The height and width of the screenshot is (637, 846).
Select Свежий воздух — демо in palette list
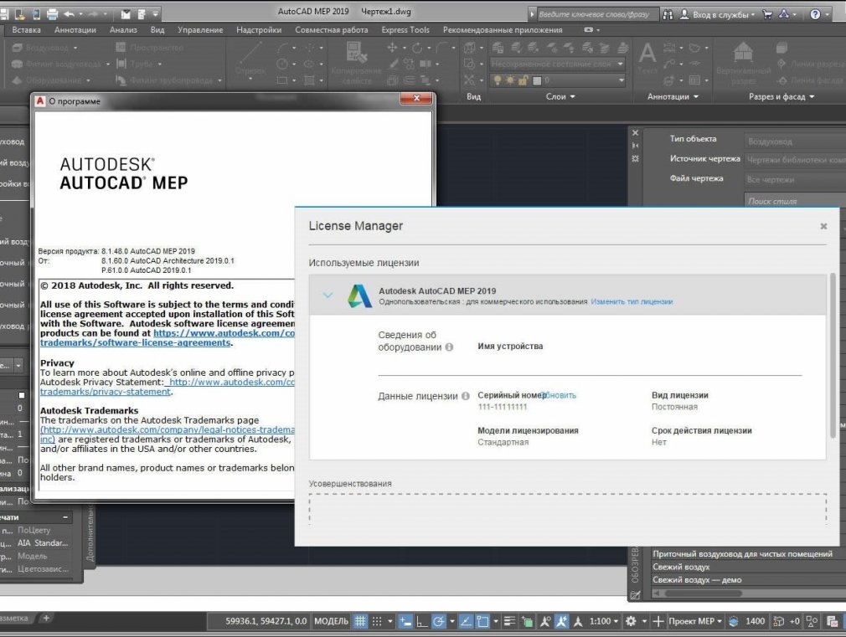697,580
